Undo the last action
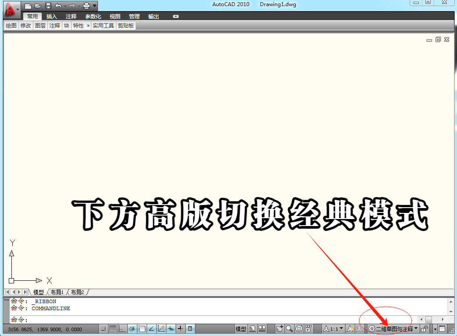457x336 pixels. click(58, 6)
